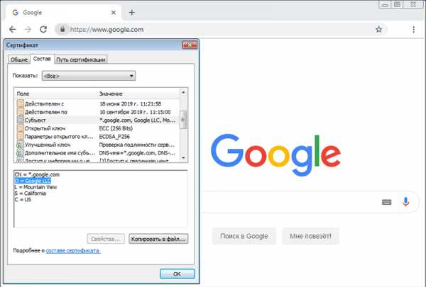Open the 'Путь сертификации' tab
The image size is (426, 287).
pyautogui.click(x=81, y=60)
